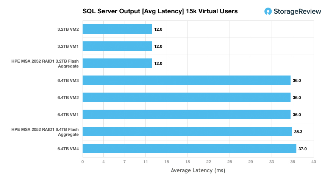Click the x-axis tick label 0
The image size is (322, 181).
[83, 162]
